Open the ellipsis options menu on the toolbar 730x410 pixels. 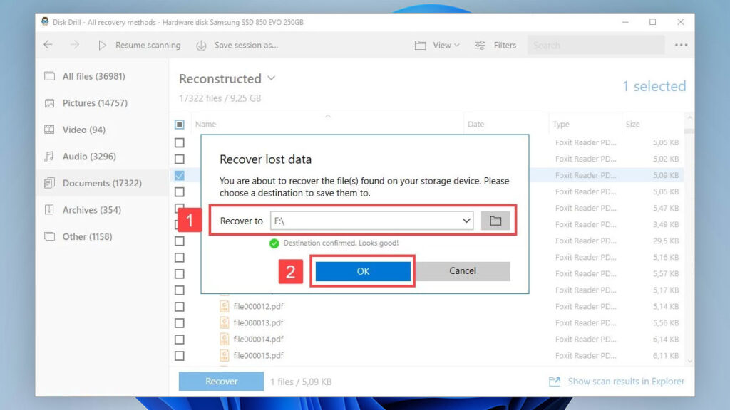(681, 45)
